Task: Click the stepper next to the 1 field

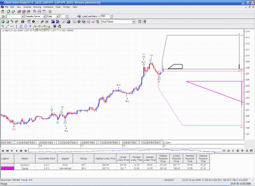Action: [x=67, y=16]
